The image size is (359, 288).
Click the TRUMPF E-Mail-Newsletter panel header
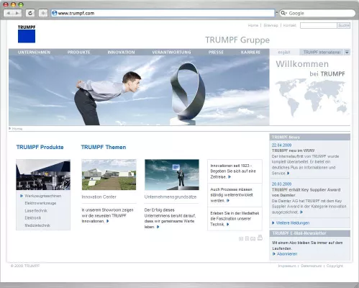(x=310, y=233)
